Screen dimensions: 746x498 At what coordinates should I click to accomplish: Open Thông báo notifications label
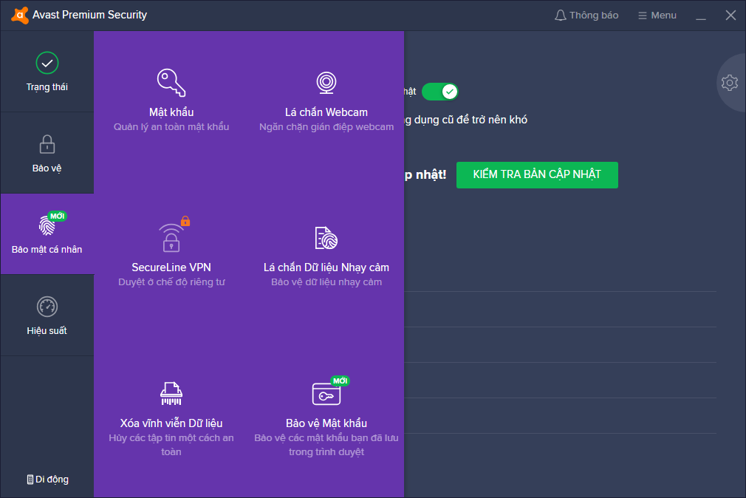point(594,16)
